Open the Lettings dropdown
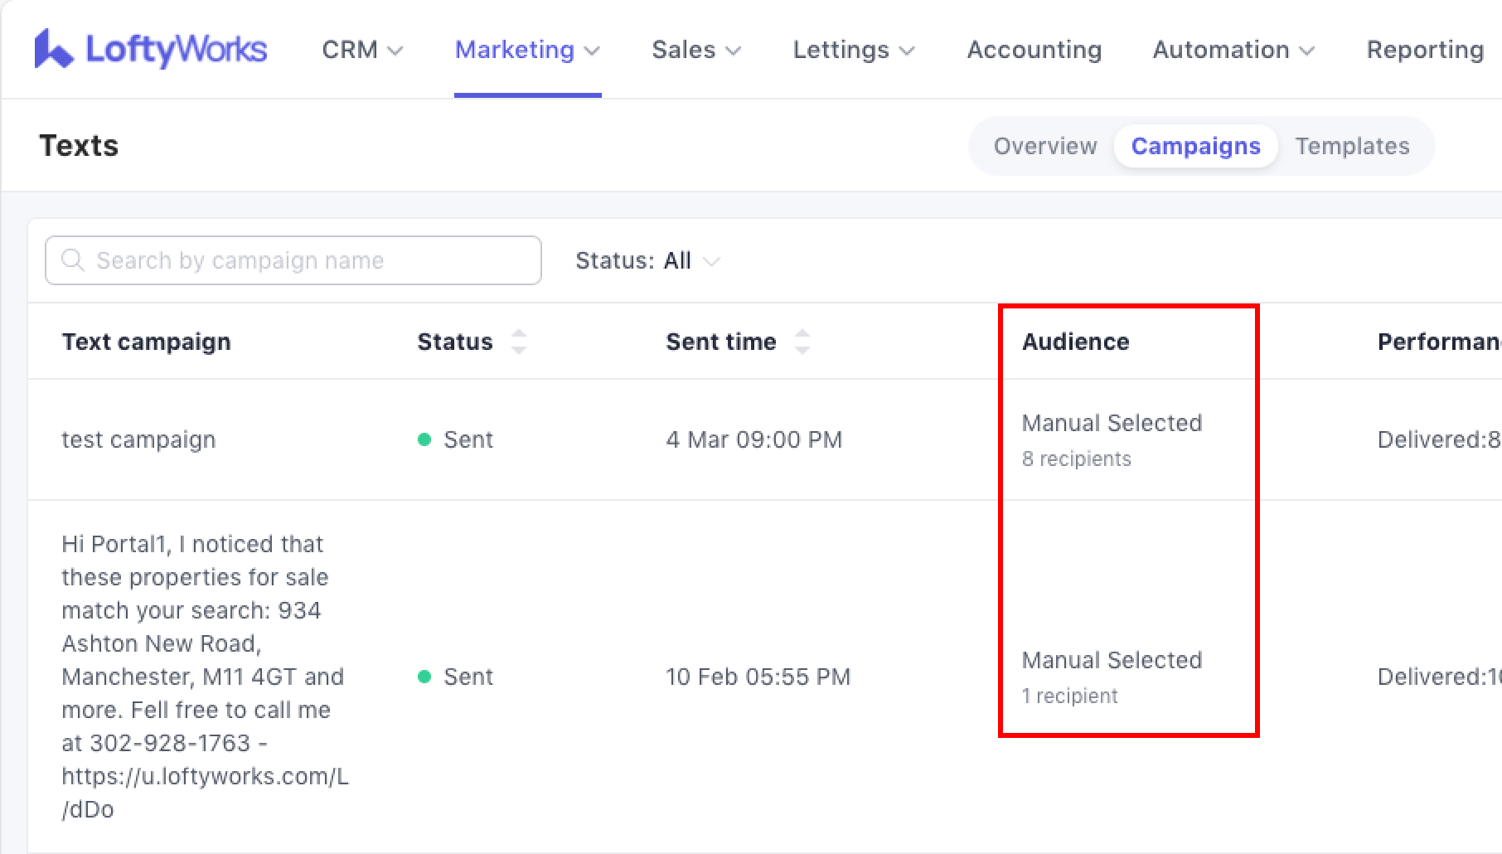The height and width of the screenshot is (854, 1502). [853, 50]
